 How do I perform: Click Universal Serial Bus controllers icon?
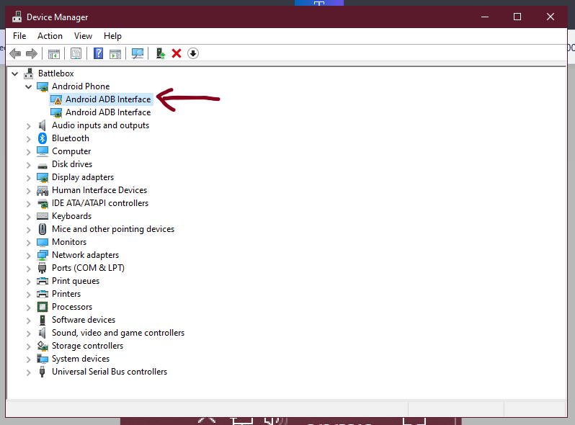click(x=43, y=372)
